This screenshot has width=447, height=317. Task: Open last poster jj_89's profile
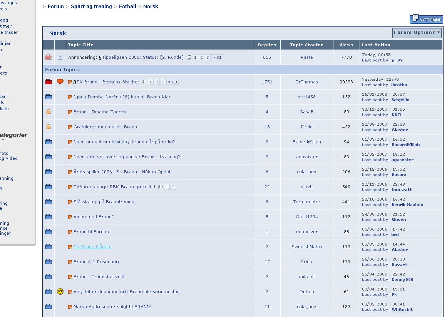397,60
